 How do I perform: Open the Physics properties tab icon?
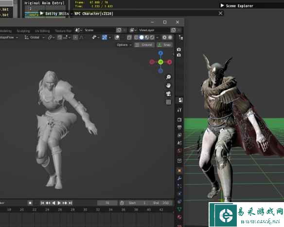click(179, 193)
